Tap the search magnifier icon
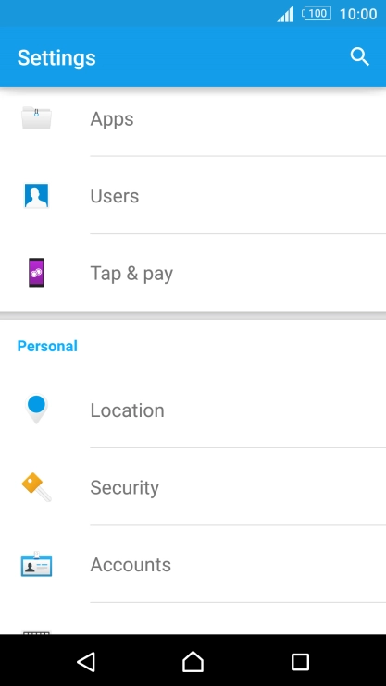Viewport: 386px width, 686px height. click(x=360, y=57)
